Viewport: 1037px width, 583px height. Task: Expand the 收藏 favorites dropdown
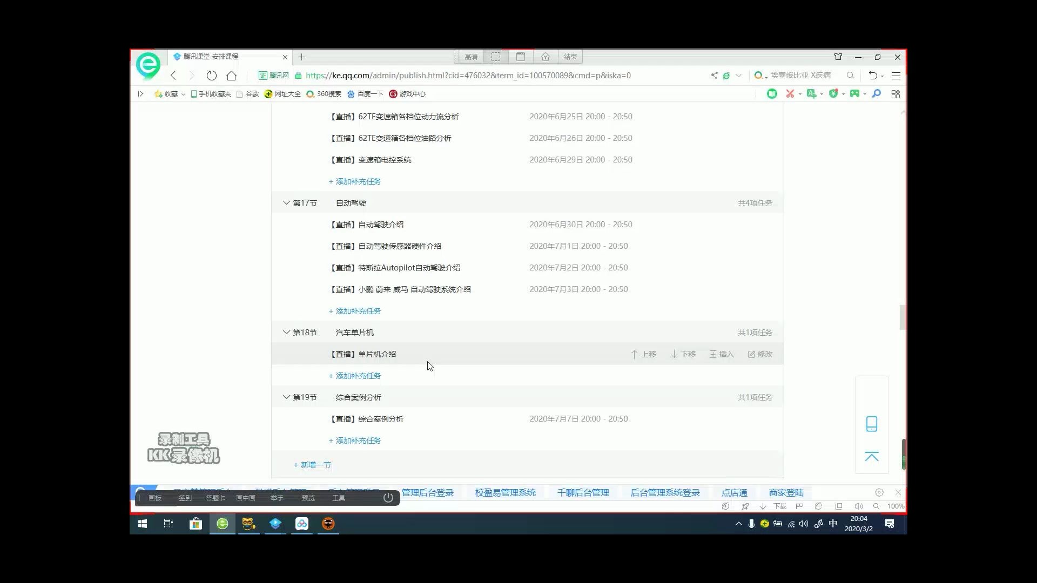click(x=183, y=94)
